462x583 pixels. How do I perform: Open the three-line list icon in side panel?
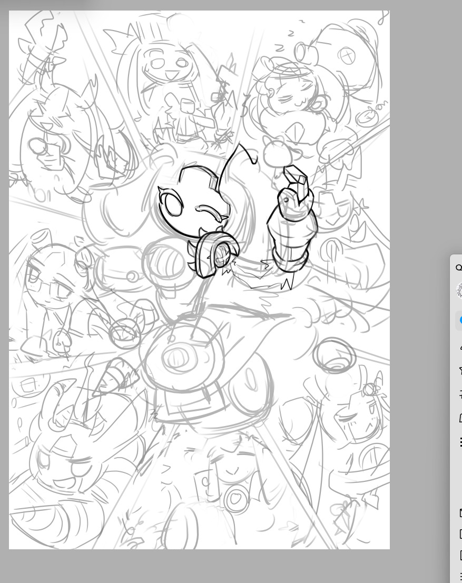[x=460, y=442]
